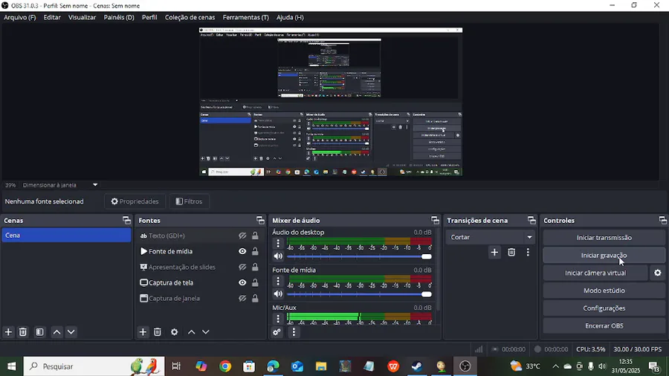This screenshot has height=376, width=669.
Task: Switch to Modo estúdio
Action: click(x=604, y=291)
